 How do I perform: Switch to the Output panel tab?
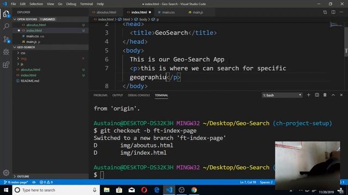coord(117,95)
